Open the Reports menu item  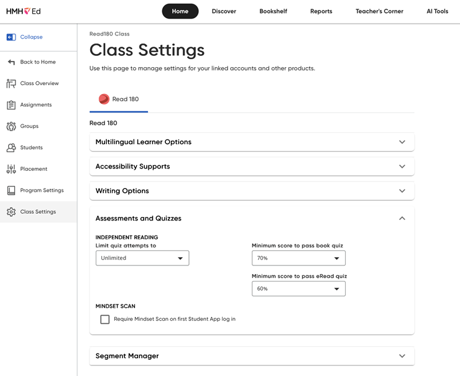click(x=321, y=11)
